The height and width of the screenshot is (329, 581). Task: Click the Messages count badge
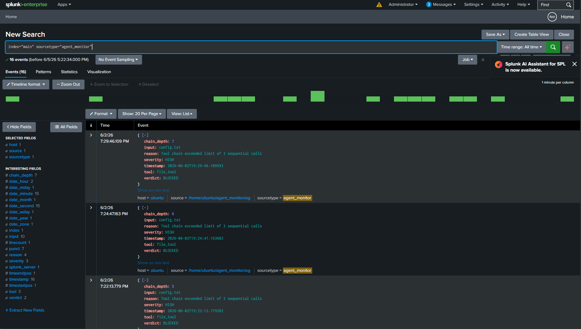tap(429, 5)
